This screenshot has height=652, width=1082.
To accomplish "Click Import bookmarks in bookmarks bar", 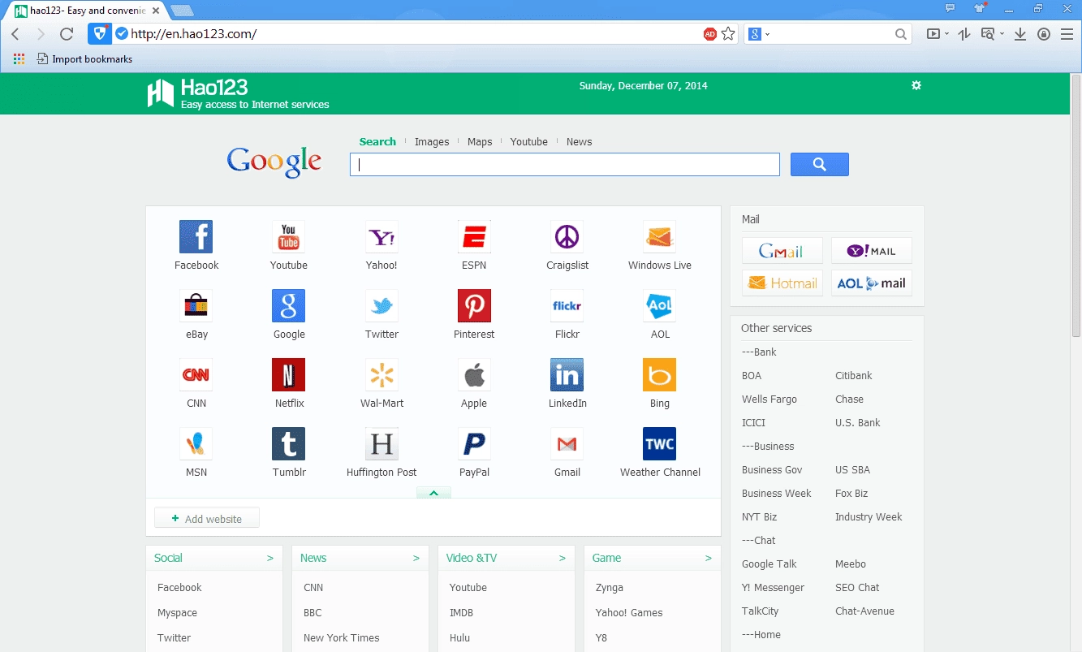I will point(84,58).
